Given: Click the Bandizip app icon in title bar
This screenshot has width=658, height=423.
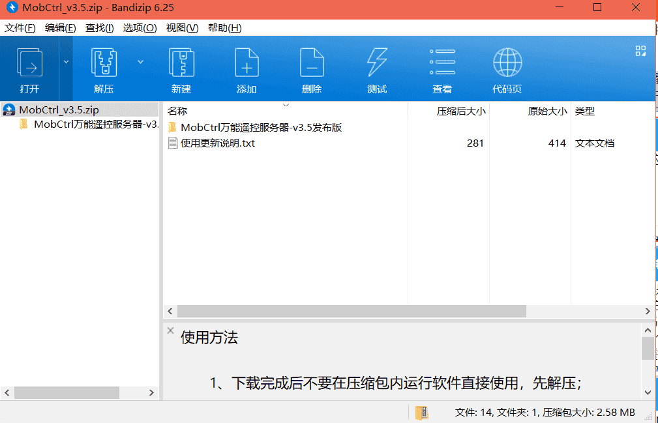Looking at the screenshot, I should pos(12,8).
